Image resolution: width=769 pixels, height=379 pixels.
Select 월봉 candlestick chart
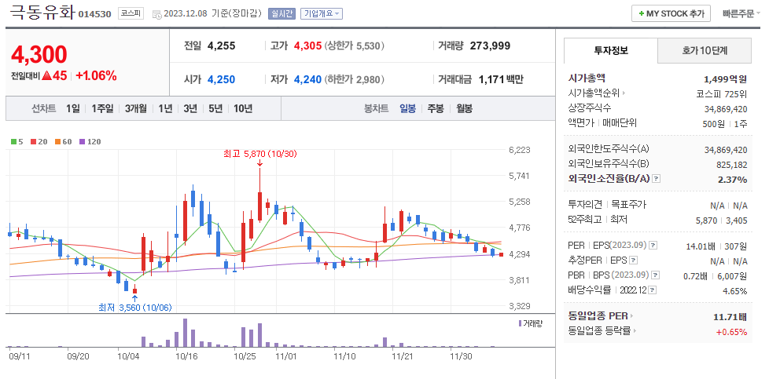[x=464, y=109]
